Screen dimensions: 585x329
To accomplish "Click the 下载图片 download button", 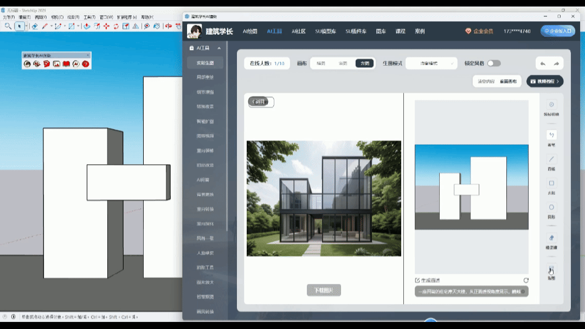I will click(324, 290).
